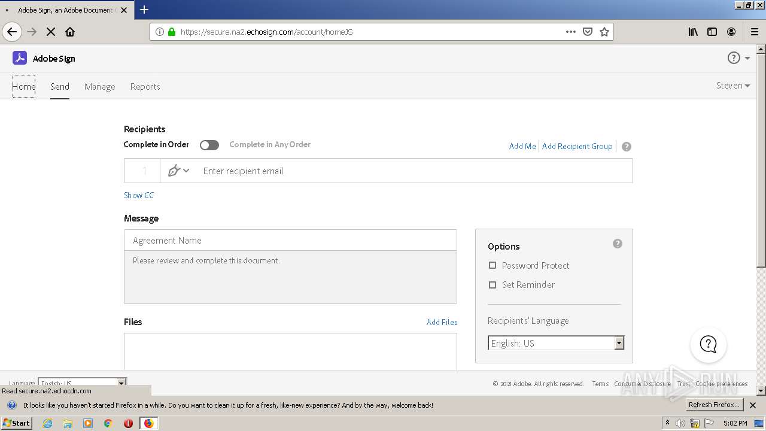The height and width of the screenshot is (431, 766).
Task: Click the Firefox back arrow button
Action: click(12, 32)
